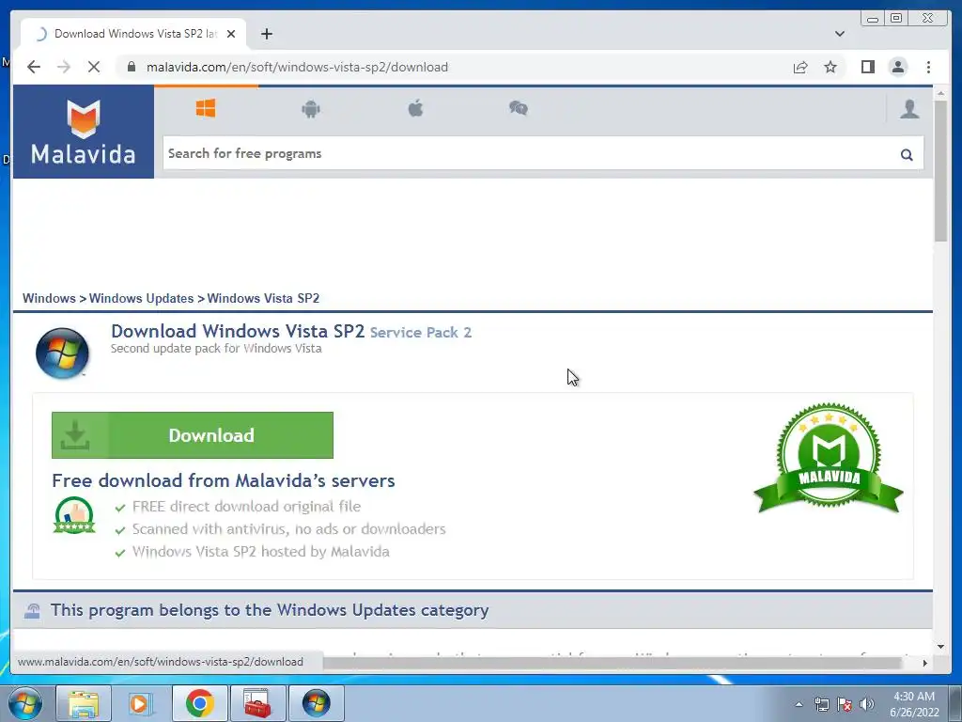Click the thumbs-up five-star rating badge
Viewport: 962px width, 722px height.
coord(74,515)
